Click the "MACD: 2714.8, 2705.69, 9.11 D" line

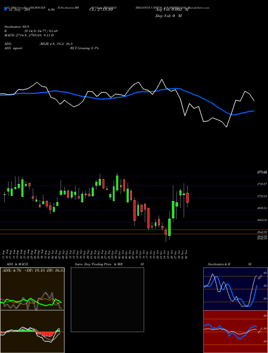[x=29, y=35]
